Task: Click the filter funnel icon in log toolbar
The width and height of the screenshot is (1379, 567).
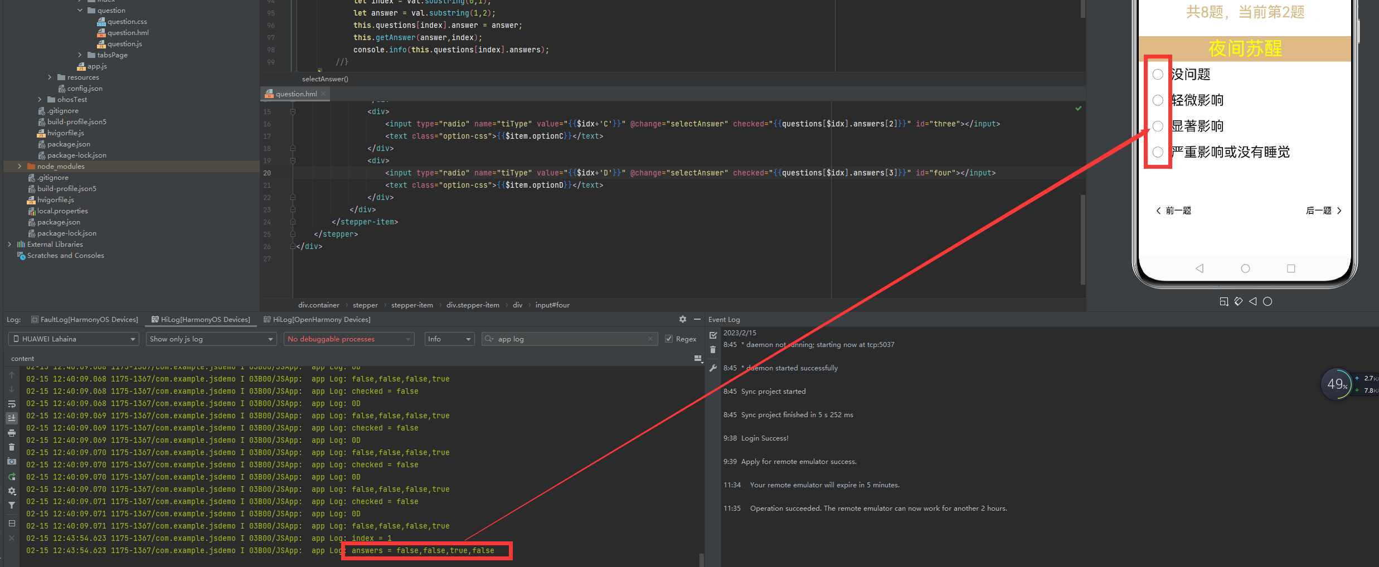Action: pyautogui.click(x=12, y=505)
